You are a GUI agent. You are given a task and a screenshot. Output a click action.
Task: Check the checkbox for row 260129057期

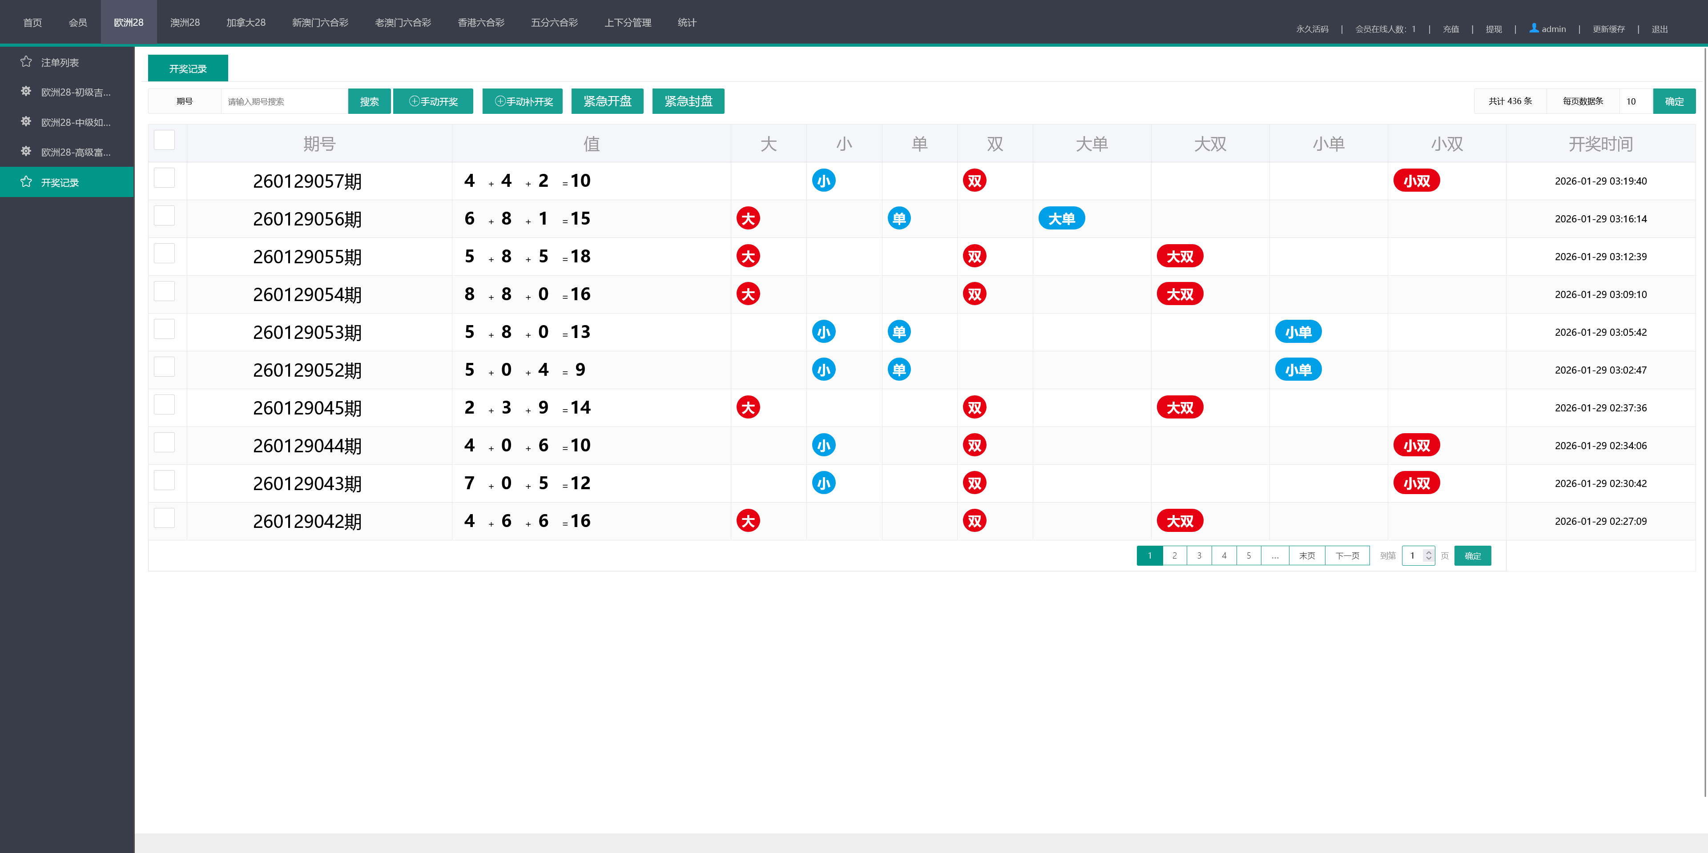pos(164,177)
